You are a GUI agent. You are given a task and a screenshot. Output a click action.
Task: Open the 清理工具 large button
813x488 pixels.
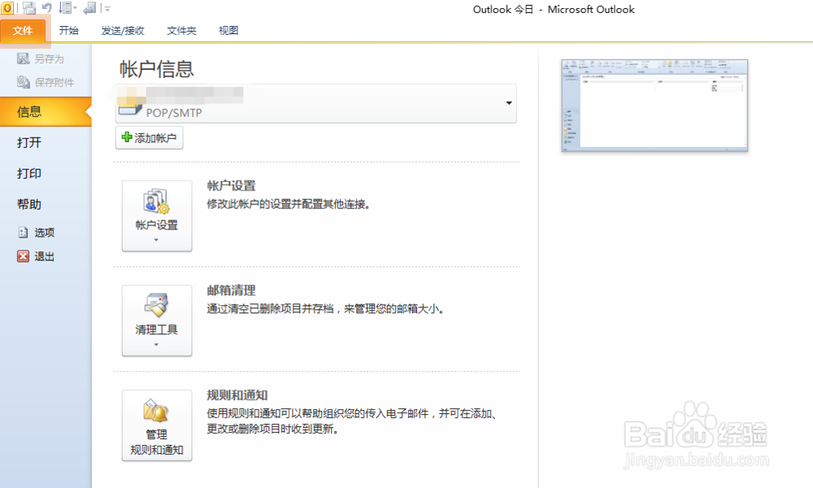tap(157, 320)
